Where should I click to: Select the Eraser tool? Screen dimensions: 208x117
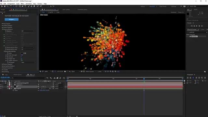[x=34, y=6]
